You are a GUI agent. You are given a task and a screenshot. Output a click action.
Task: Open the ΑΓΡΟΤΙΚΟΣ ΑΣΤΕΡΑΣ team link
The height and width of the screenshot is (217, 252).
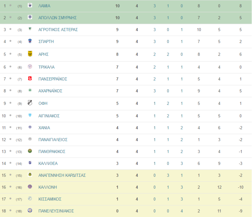58,30
